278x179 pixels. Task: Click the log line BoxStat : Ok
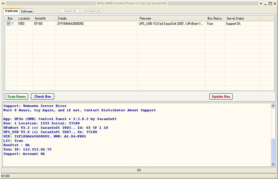pos(17,145)
